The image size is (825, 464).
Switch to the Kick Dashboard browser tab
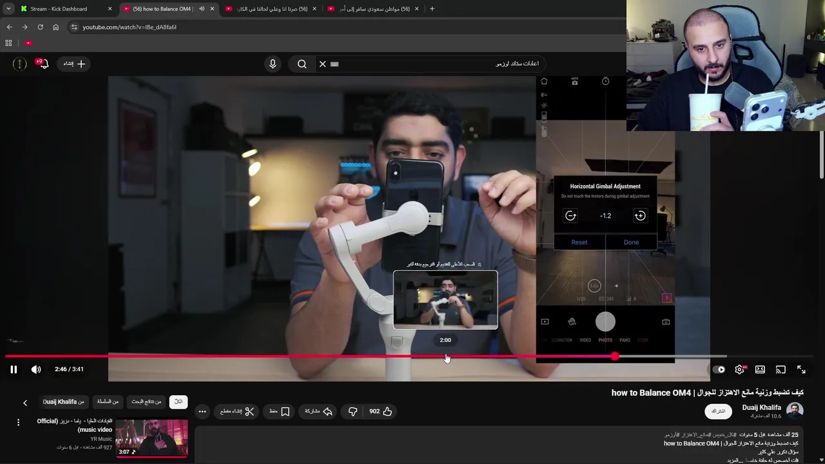66,9
